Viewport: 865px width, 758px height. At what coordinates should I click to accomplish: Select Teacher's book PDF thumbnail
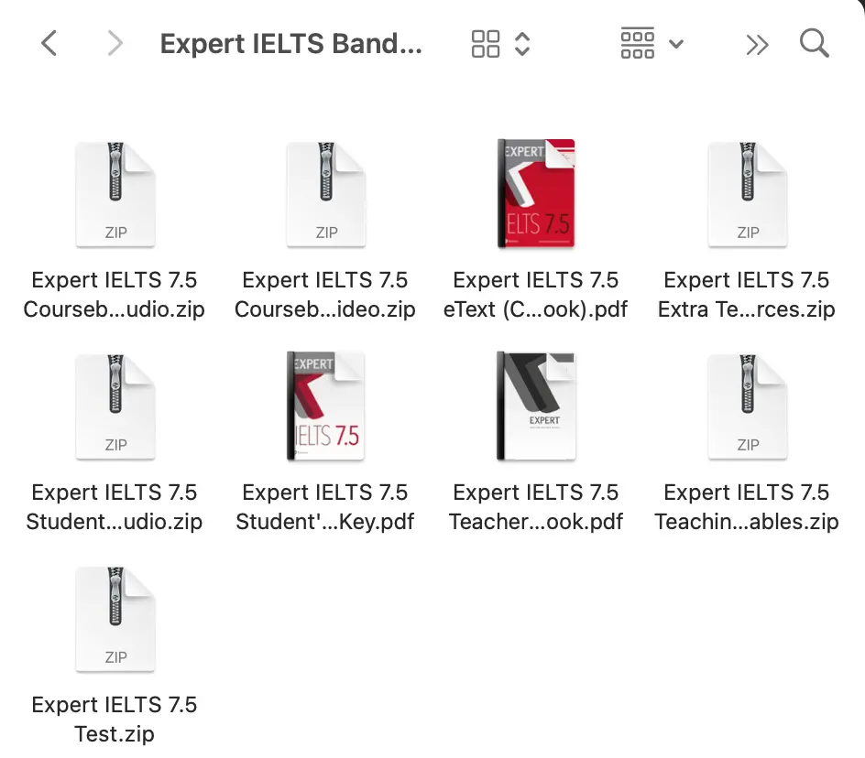pos(536,406)
